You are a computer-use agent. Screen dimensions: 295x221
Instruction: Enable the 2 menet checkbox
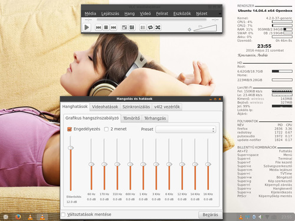tap(106, 129)
